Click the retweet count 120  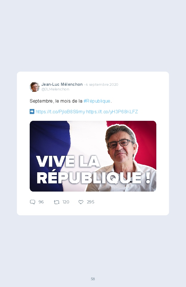65,202
